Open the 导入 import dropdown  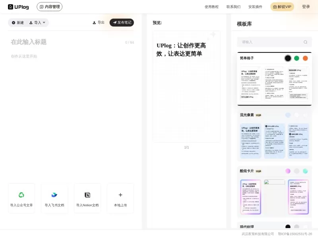point(38,23)
